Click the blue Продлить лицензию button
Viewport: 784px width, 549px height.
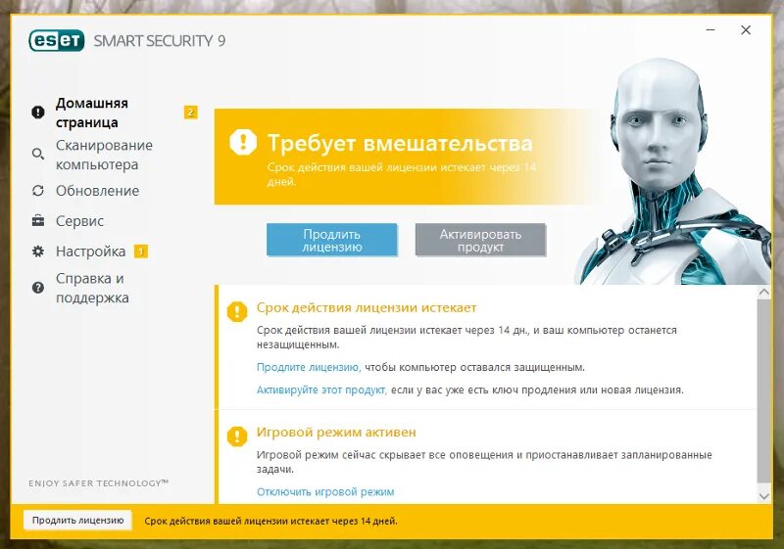pyautogui.click(x=332, y=240)
